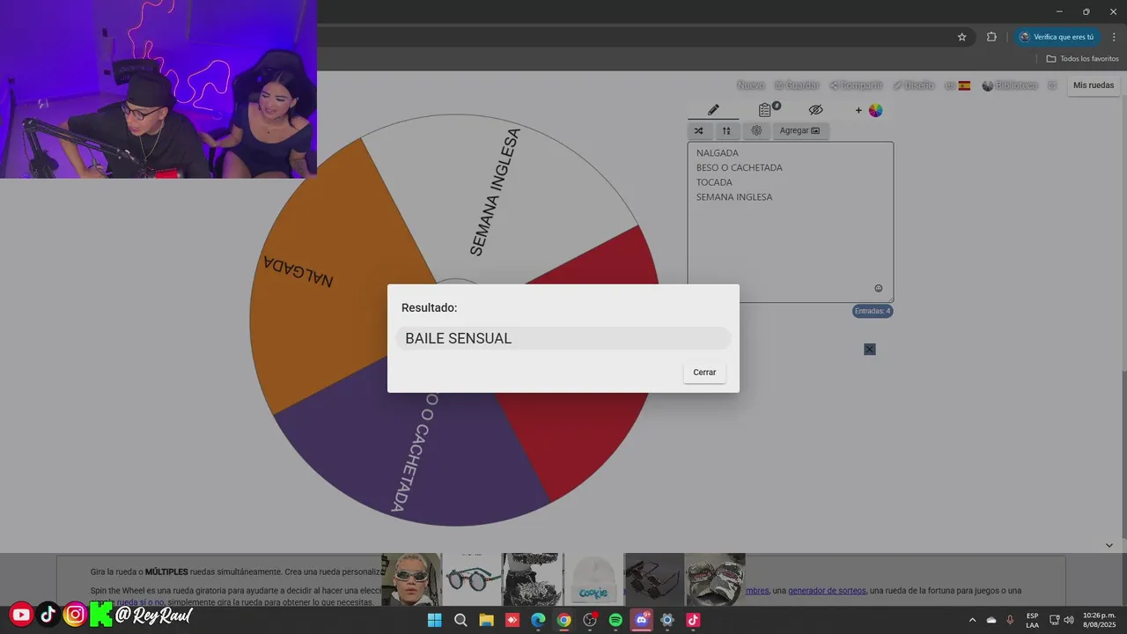Open the Biblioteca wheel library
The height and width of the screenshot is (634, 1127).
(x=1010, y=85)
